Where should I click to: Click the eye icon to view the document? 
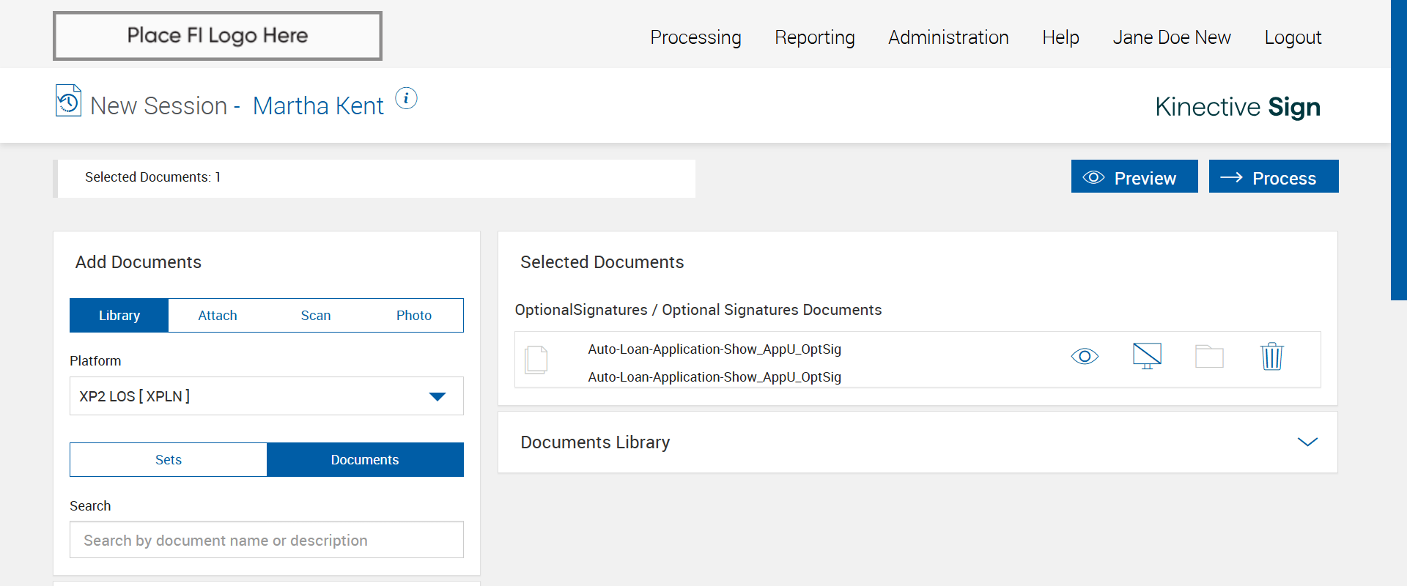(1085, 357)
